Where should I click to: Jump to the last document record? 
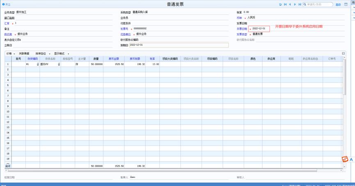[x=300, y=5]
